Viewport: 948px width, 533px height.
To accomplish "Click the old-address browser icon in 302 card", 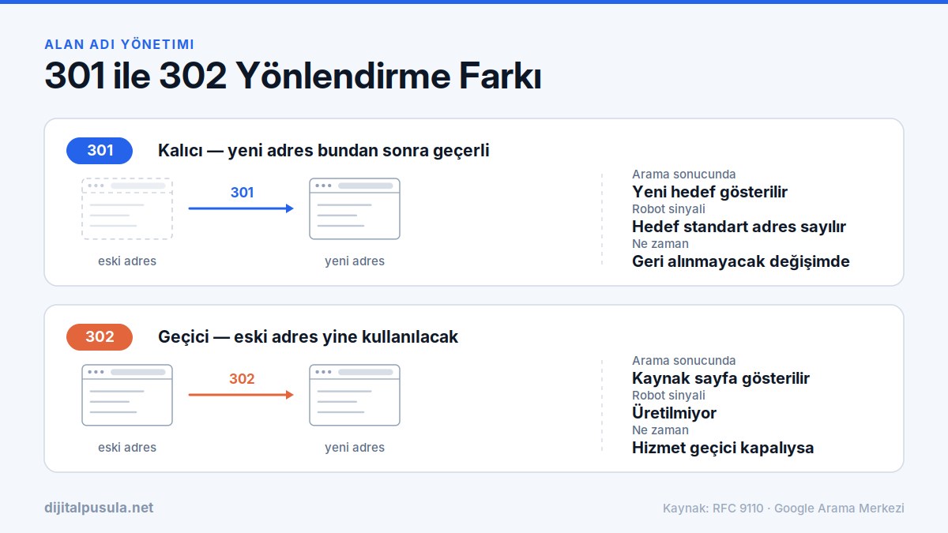I will point(127,395).
